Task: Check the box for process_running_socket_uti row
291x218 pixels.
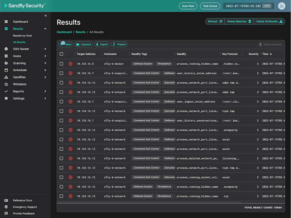Action: [x=61, y=177]
